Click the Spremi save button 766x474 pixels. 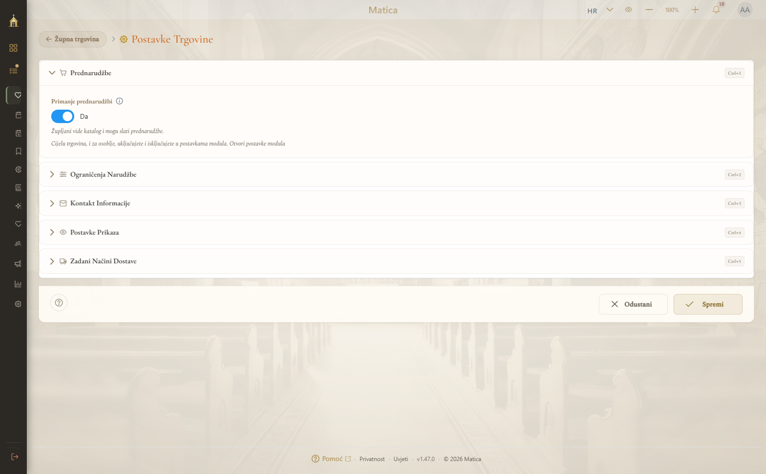coord(708,304)
